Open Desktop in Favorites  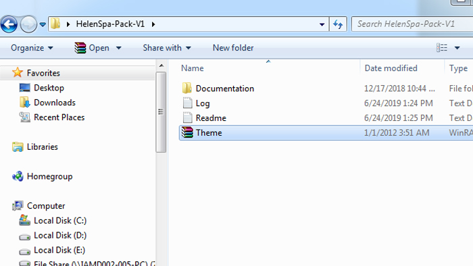(49, 88)
